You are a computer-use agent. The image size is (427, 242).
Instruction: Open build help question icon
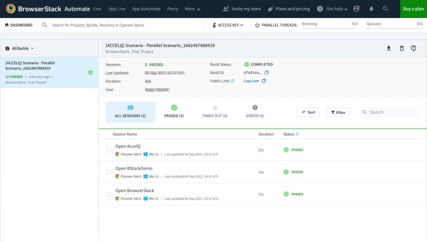[x=413, y=48]
